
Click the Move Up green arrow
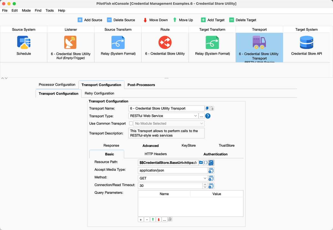(175, 20)
